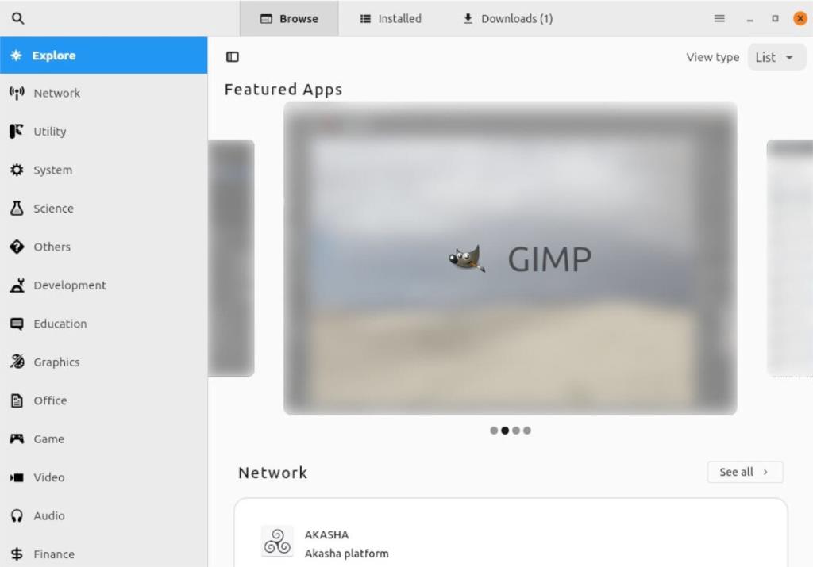Switch to the Explore section

tap(56, 55)
